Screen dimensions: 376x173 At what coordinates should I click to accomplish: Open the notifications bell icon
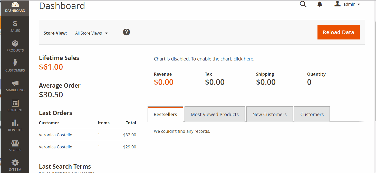320,4
